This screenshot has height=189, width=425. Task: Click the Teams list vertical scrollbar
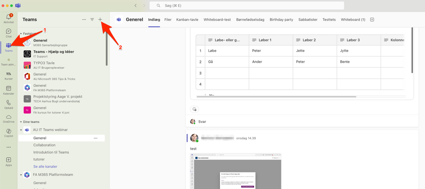coord(107,48)
